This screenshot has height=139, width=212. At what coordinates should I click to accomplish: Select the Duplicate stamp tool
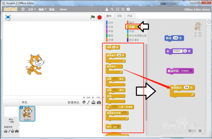107,9
